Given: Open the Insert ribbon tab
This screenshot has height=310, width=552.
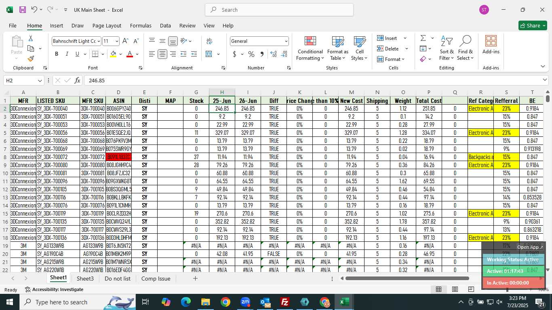Looking at the screenshot, I should 57,25.
